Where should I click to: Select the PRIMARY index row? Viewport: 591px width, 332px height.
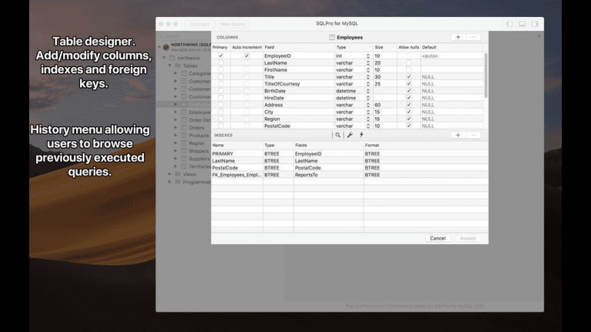tap(350, 153)
